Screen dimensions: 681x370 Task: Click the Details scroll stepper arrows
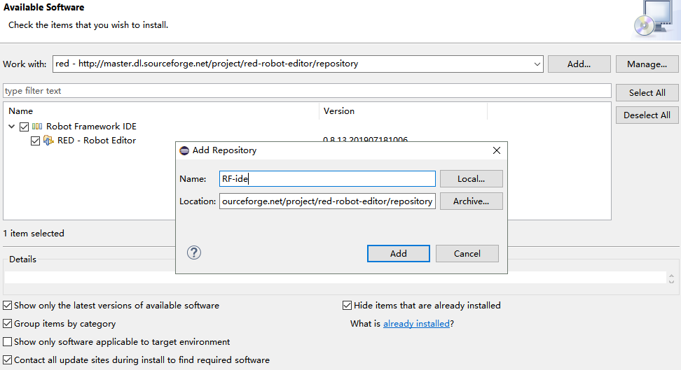click(672, 278)
